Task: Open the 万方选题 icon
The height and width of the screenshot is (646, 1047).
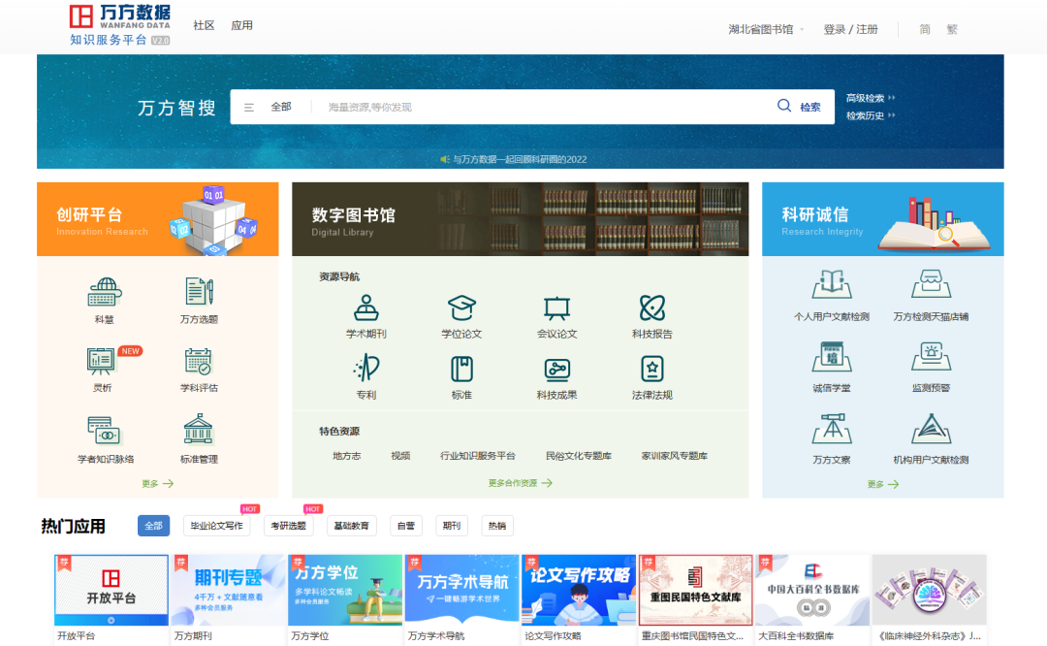Action: point(199,292)
